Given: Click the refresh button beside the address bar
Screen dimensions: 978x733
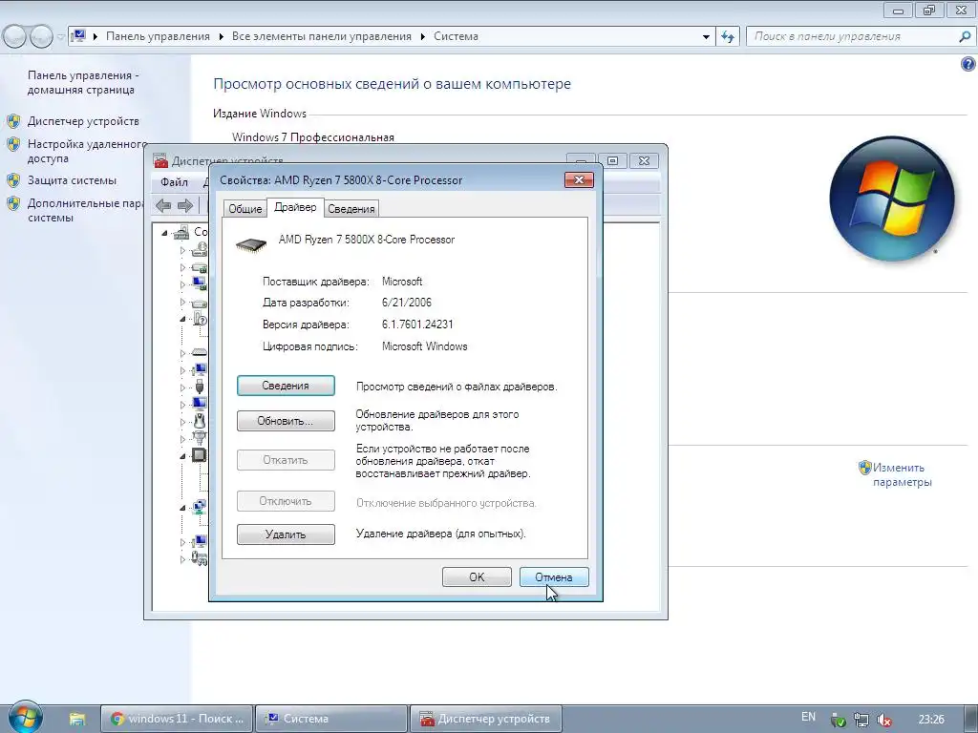Looking at the screenshot, I should click(x=727, y=36).
